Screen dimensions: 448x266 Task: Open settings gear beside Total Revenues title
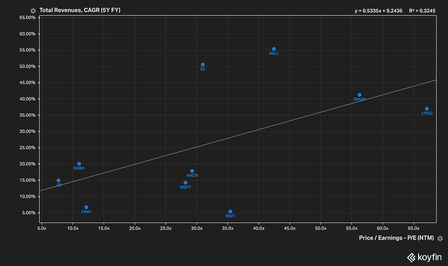pos(33,11)
